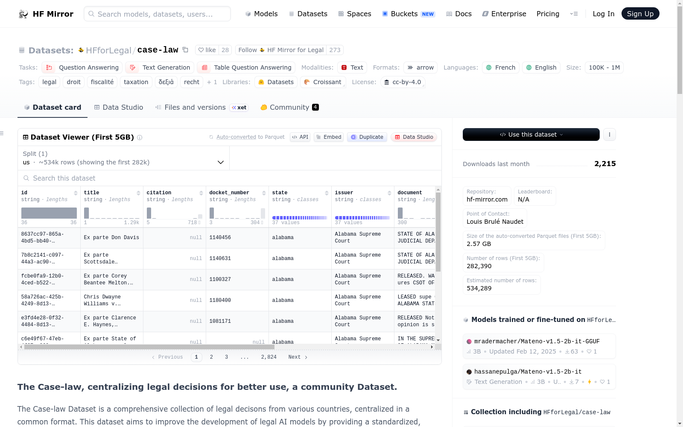Open the Text Generation task tag

pyautogui.click(x=160, y=67)
